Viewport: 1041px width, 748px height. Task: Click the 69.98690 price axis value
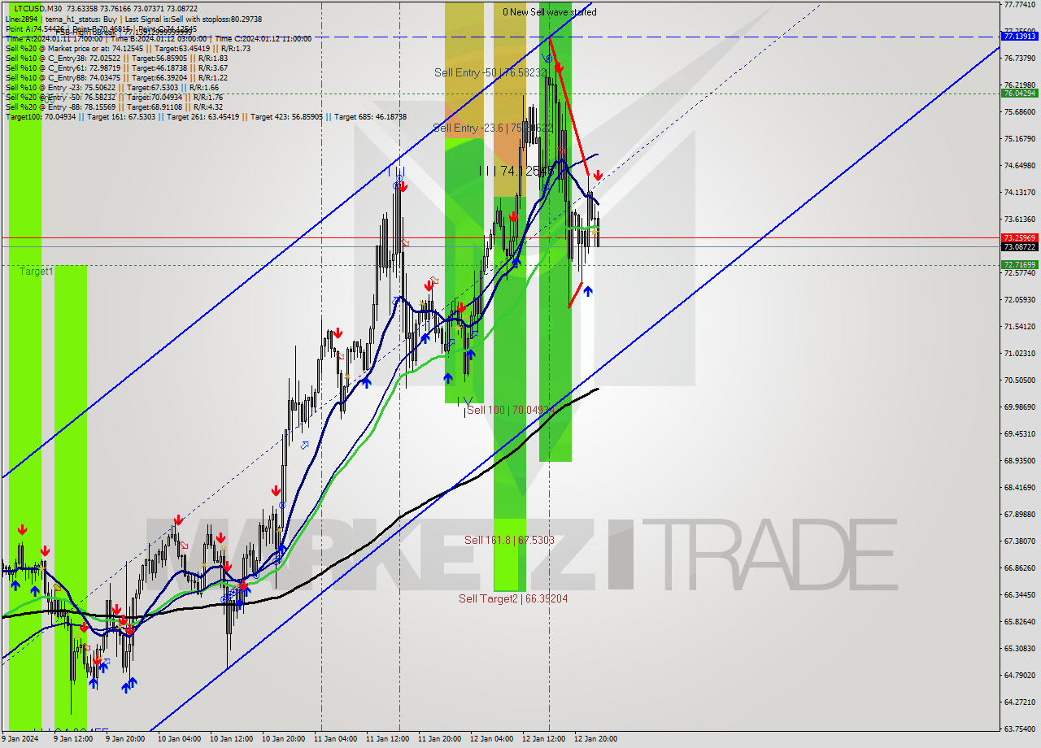point(1019,407)
